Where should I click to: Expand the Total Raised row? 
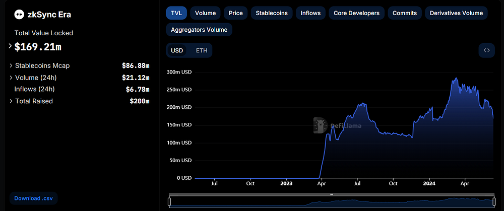coord(11,101)
